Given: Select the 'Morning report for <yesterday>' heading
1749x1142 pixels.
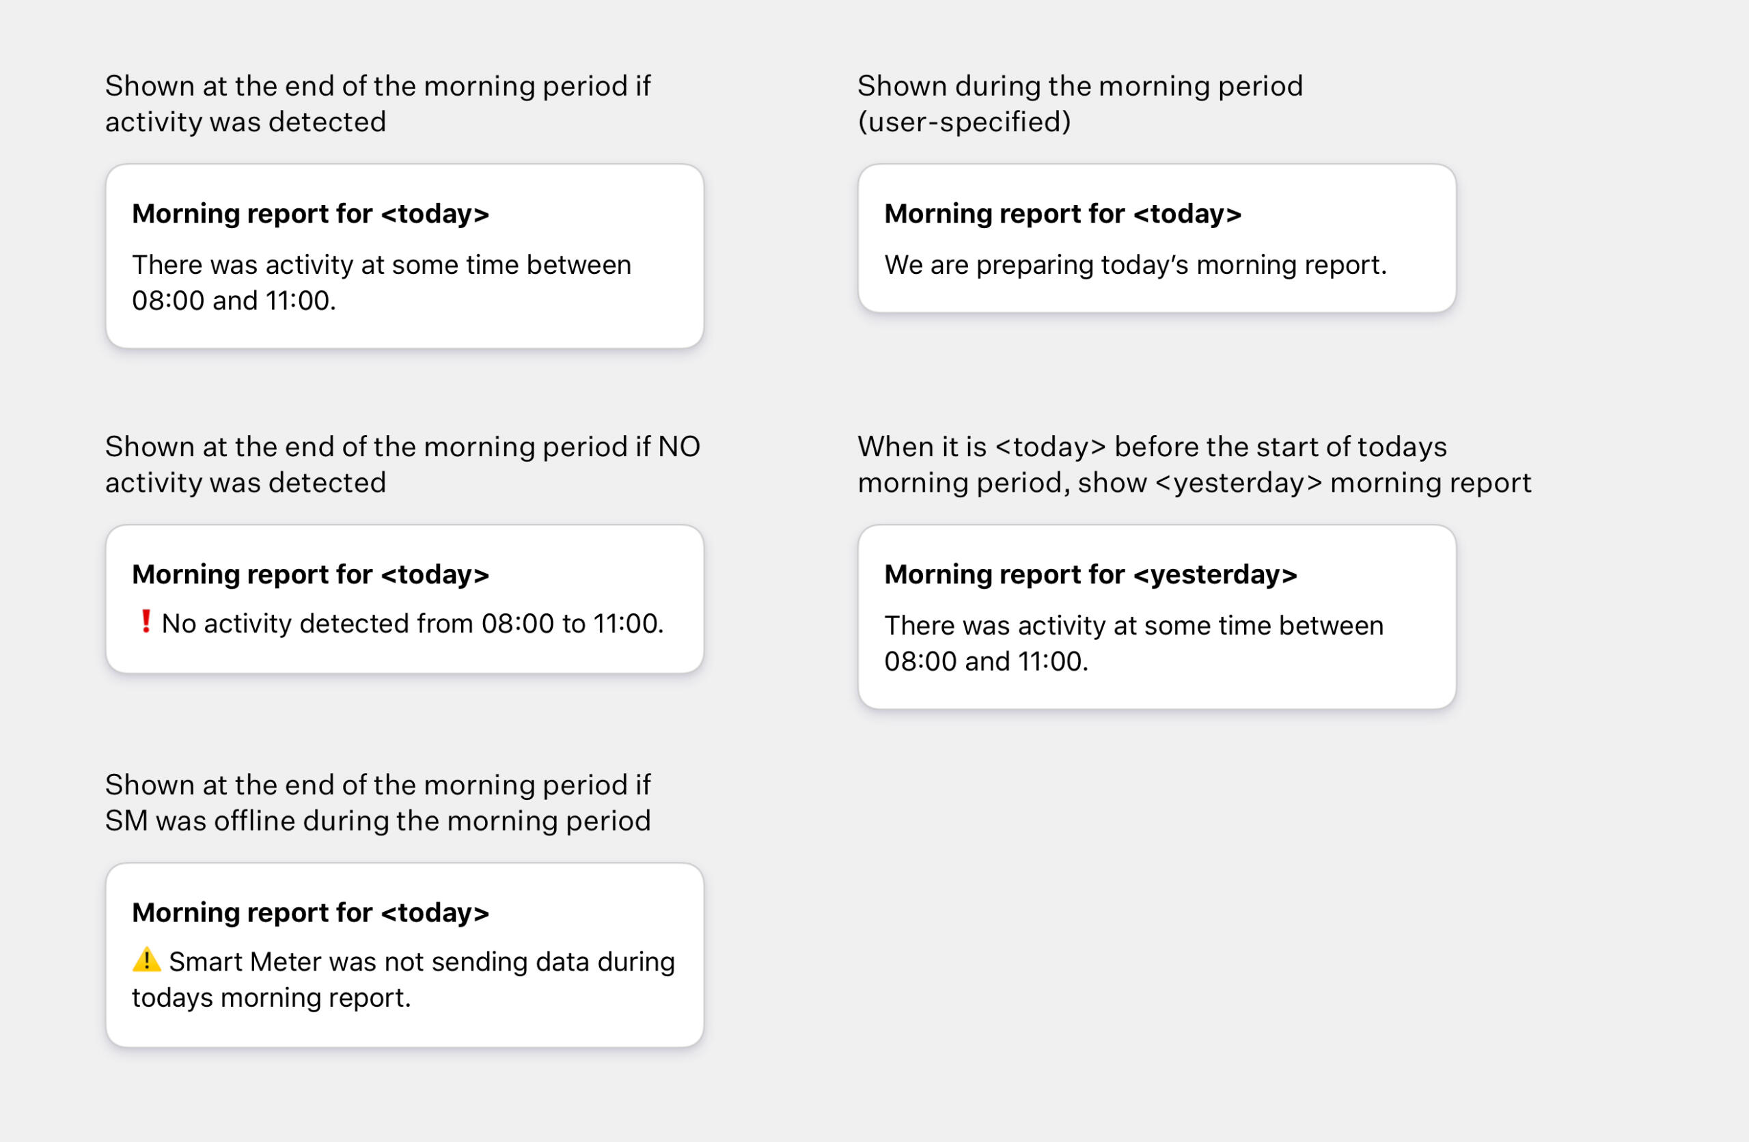Looking at the screenshot, I should click(x=1090, y=574).
